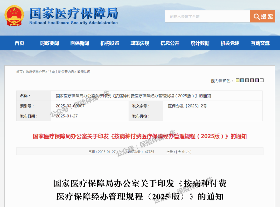
Task: Select the blue eye-protection color swatch
Action: click(x=242, y=81)
